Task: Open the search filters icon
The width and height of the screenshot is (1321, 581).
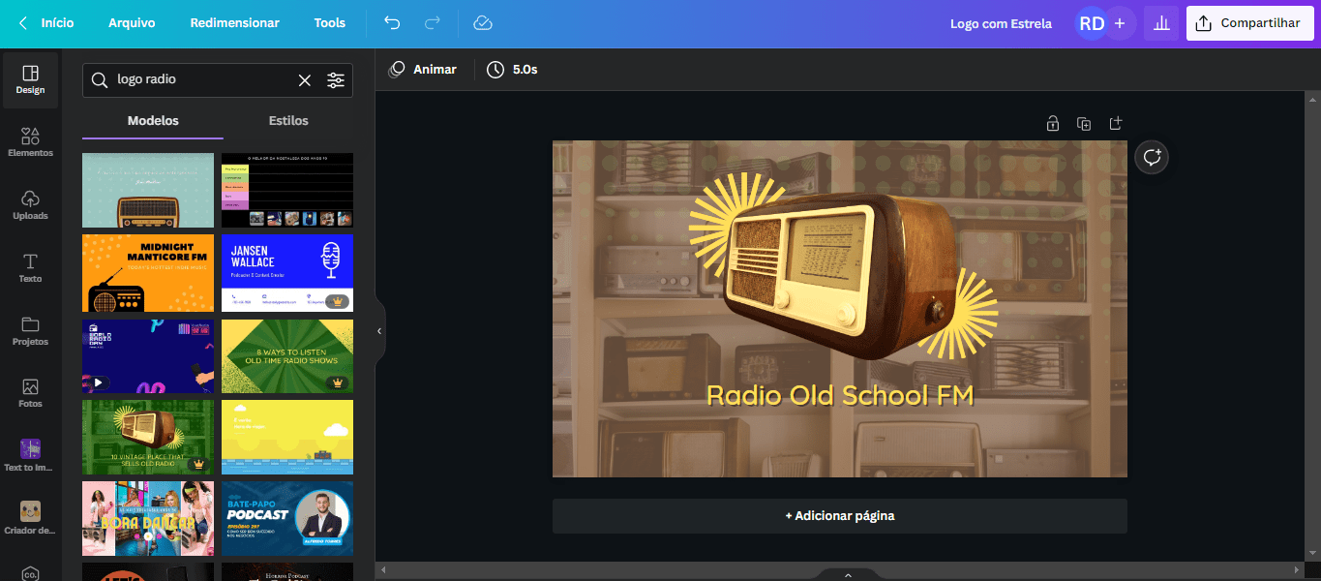Action: pos(336,80)
